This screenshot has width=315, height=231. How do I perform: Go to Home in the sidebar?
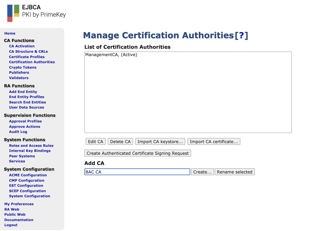(10, 33)
